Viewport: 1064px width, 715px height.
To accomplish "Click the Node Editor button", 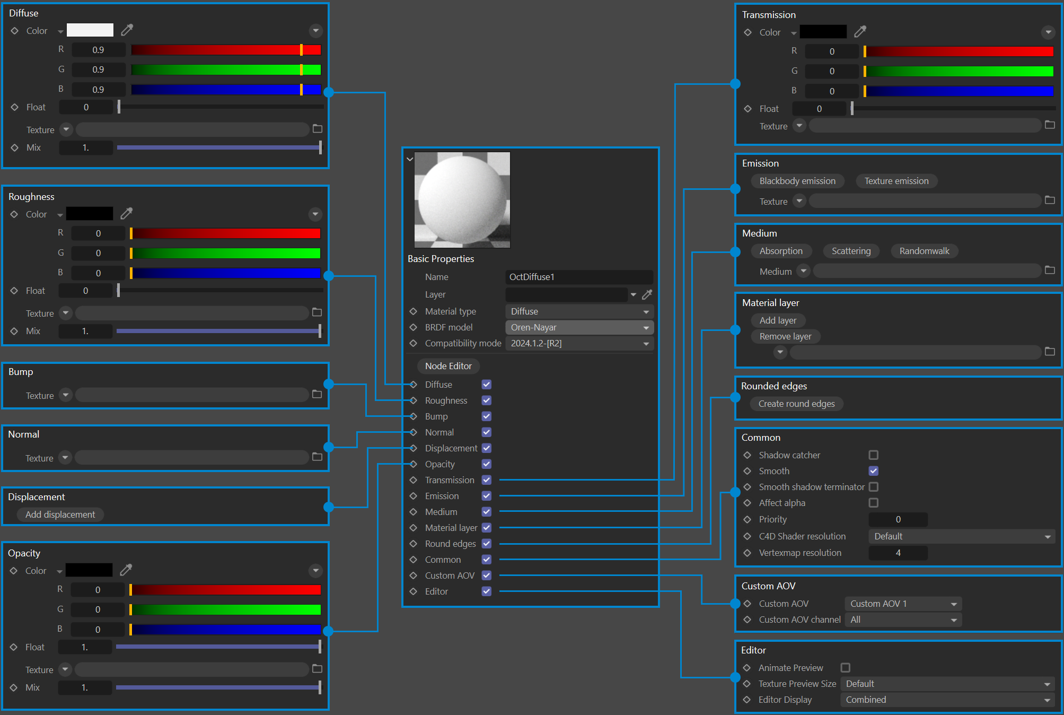I will pyautogui.click(x=448, y=366).
